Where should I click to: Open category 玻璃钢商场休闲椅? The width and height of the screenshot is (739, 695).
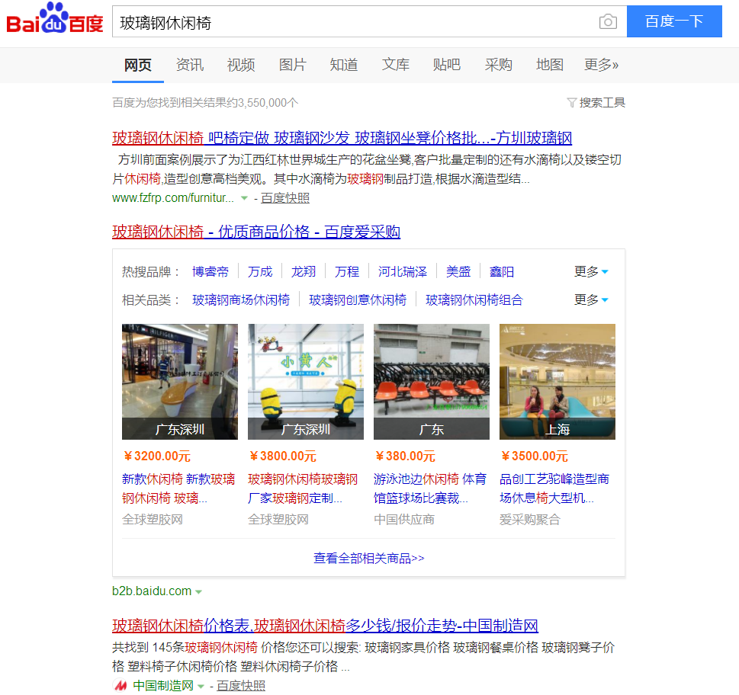241,300
